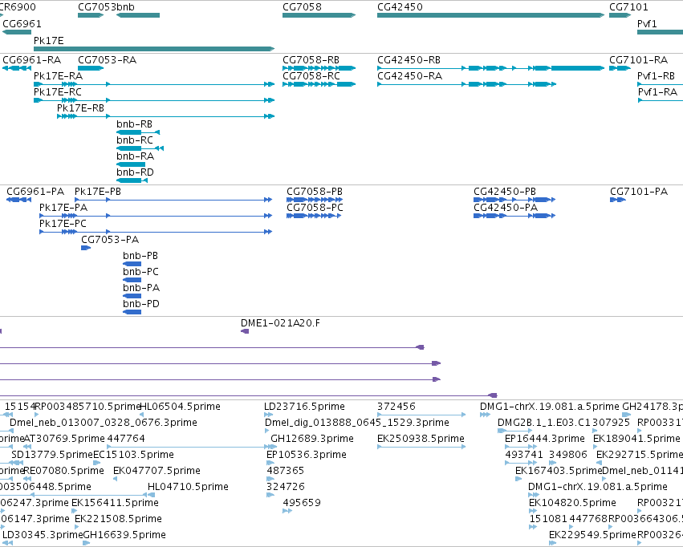The image size is (683, 547).
Task: Click transcript CG42450-RA label
Action: (x=409, y=76)
